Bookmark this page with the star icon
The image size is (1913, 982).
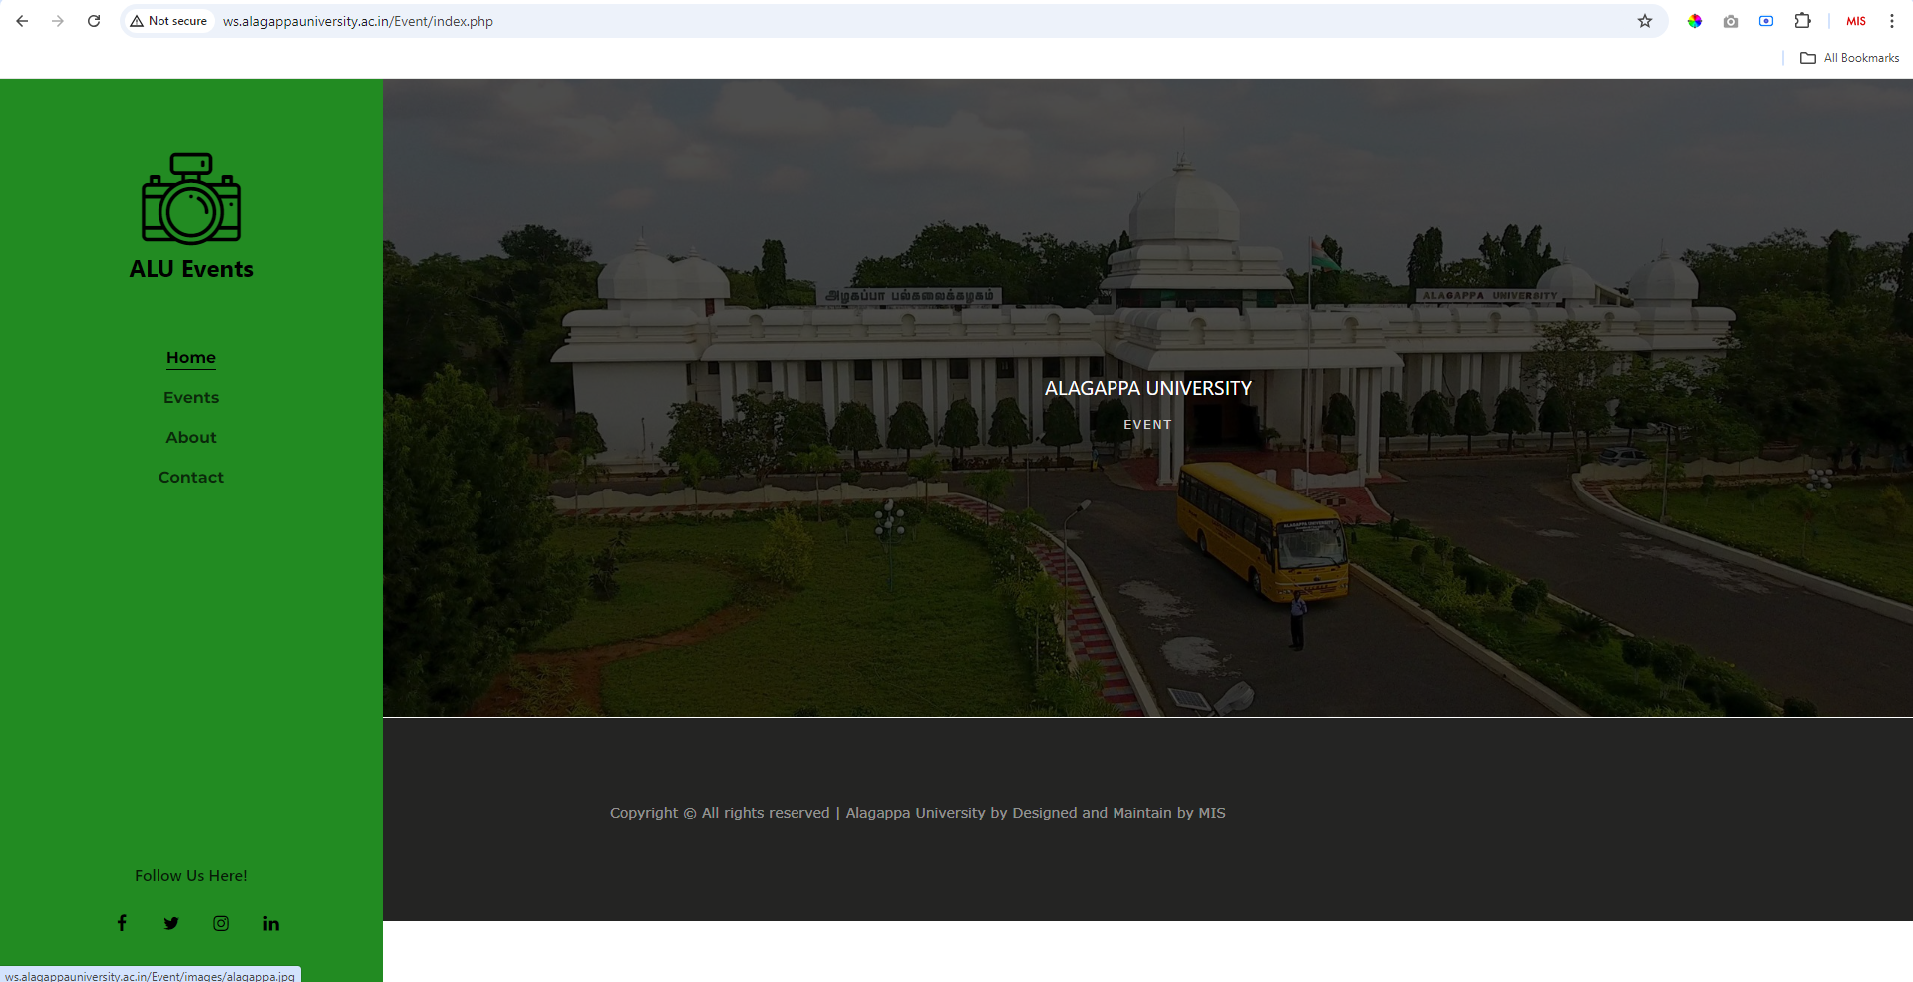pyautogui.click(x=1645, y=21)
